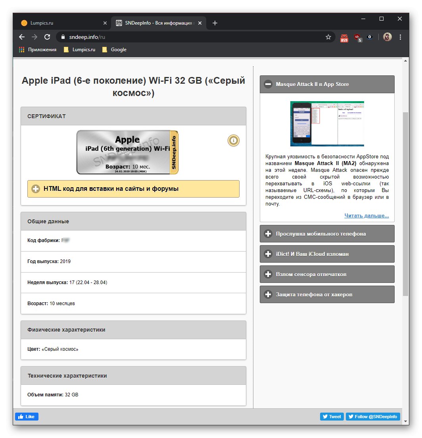Screen dimensions: 422x438
Task: Click the Технические характеристики header
Action: (x=133, y=376)
